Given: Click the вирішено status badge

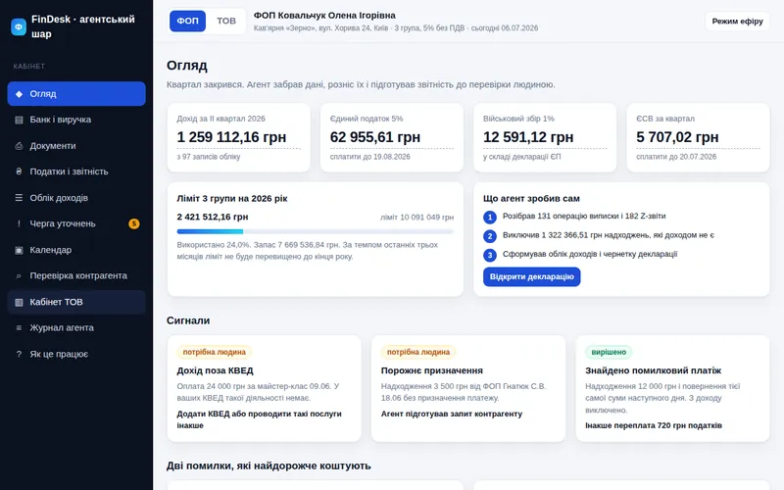Looking at the screenshot, I should 609,352.
